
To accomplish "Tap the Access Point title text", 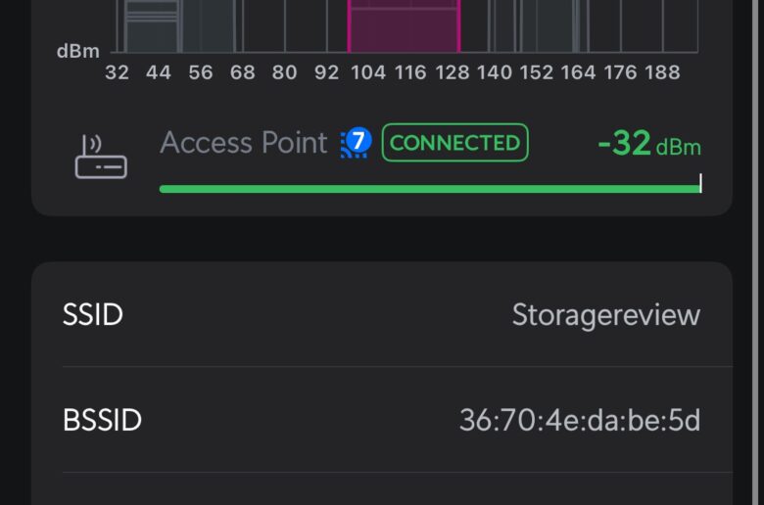I will tap(244, 143).
